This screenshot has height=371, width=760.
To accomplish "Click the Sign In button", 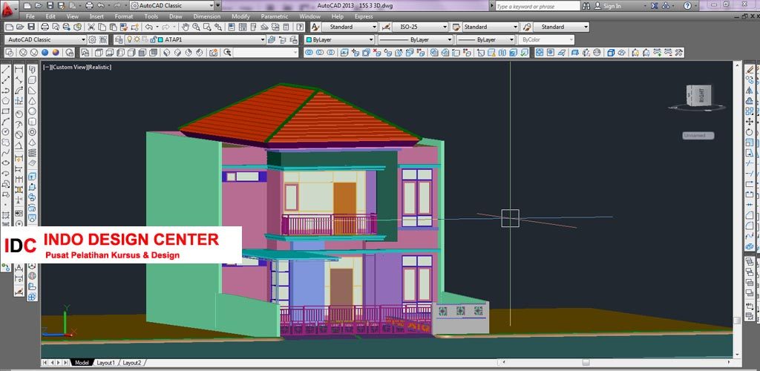I will click(x=607, y=6).
